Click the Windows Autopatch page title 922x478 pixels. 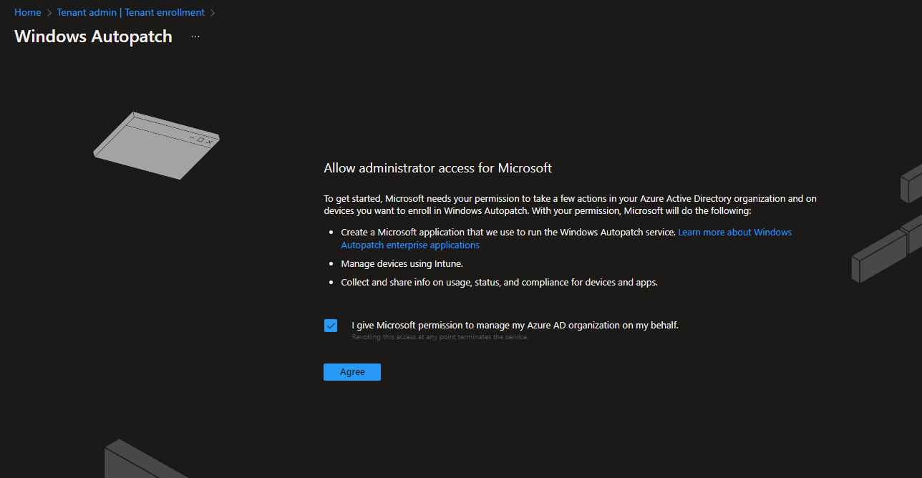[x=93, y=36]
